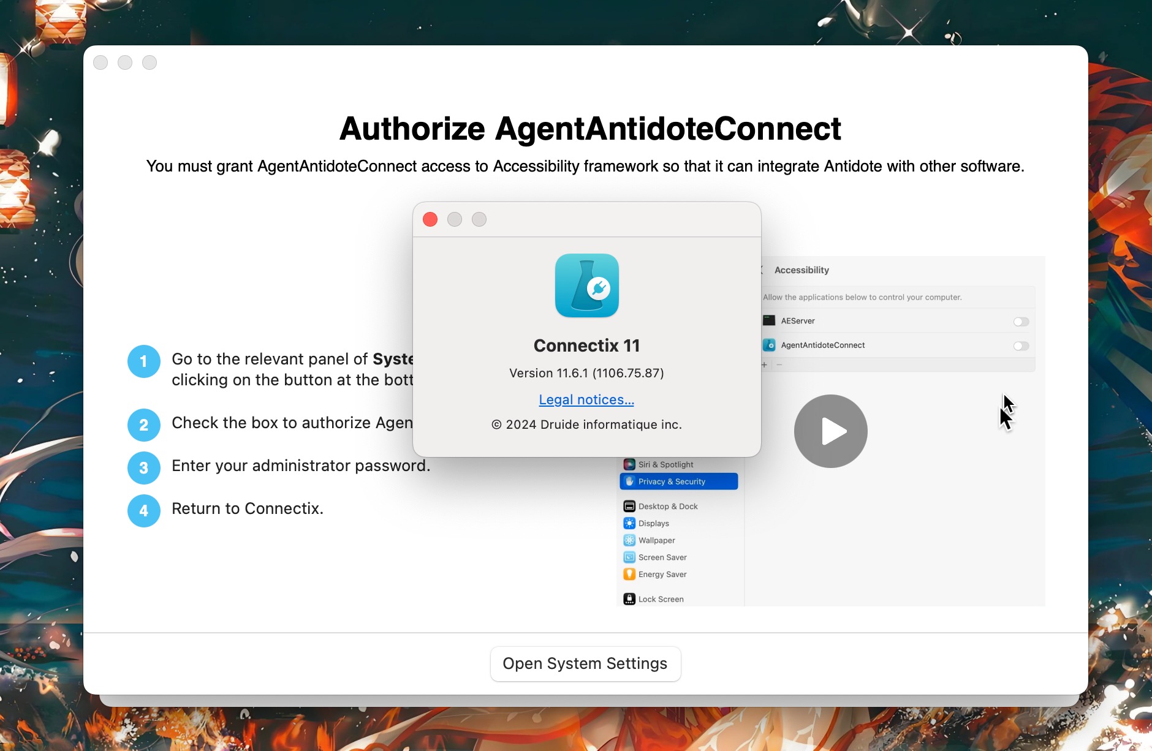
Task: Play the Accessibility tutorial video
Action: (830, 431)
